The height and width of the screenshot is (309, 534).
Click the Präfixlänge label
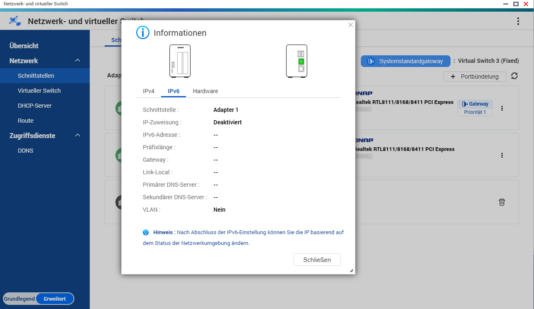pos(159,147)
